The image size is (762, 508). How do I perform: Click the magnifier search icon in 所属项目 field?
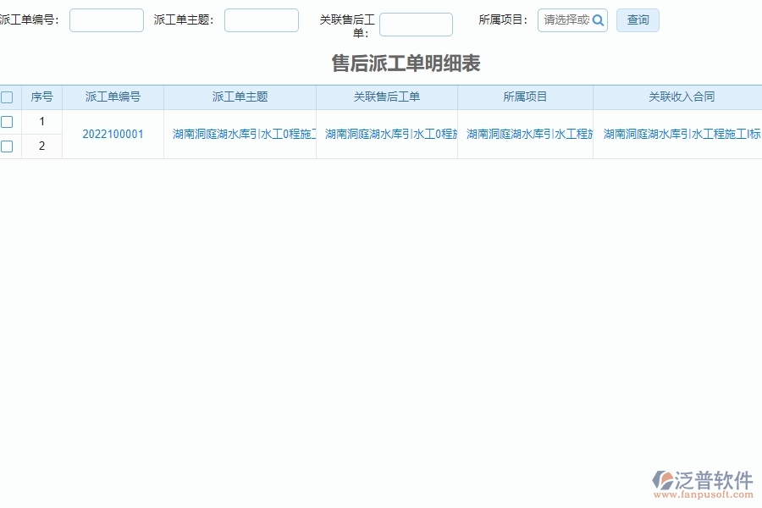point(599,19)
